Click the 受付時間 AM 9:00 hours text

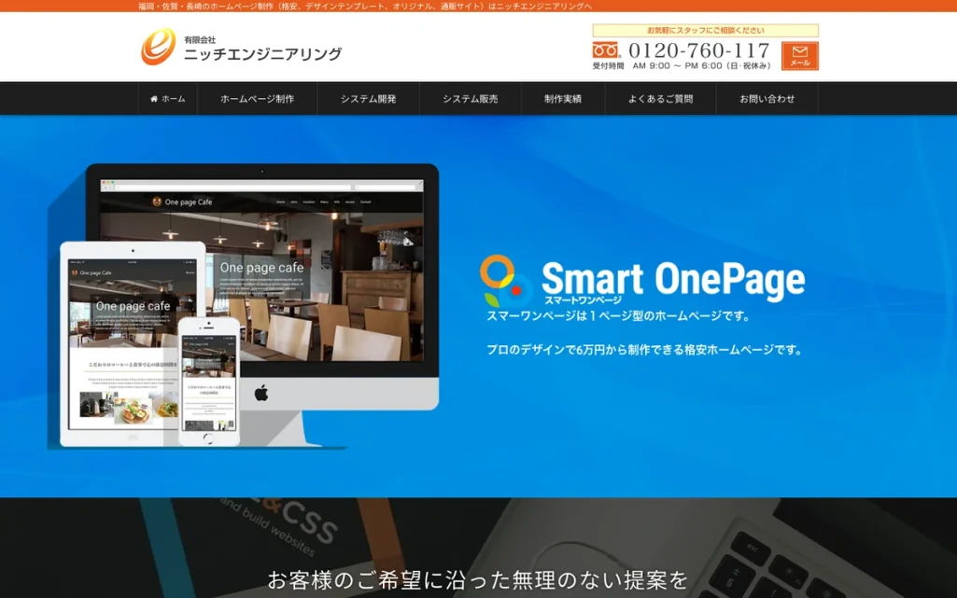point(682,66)
